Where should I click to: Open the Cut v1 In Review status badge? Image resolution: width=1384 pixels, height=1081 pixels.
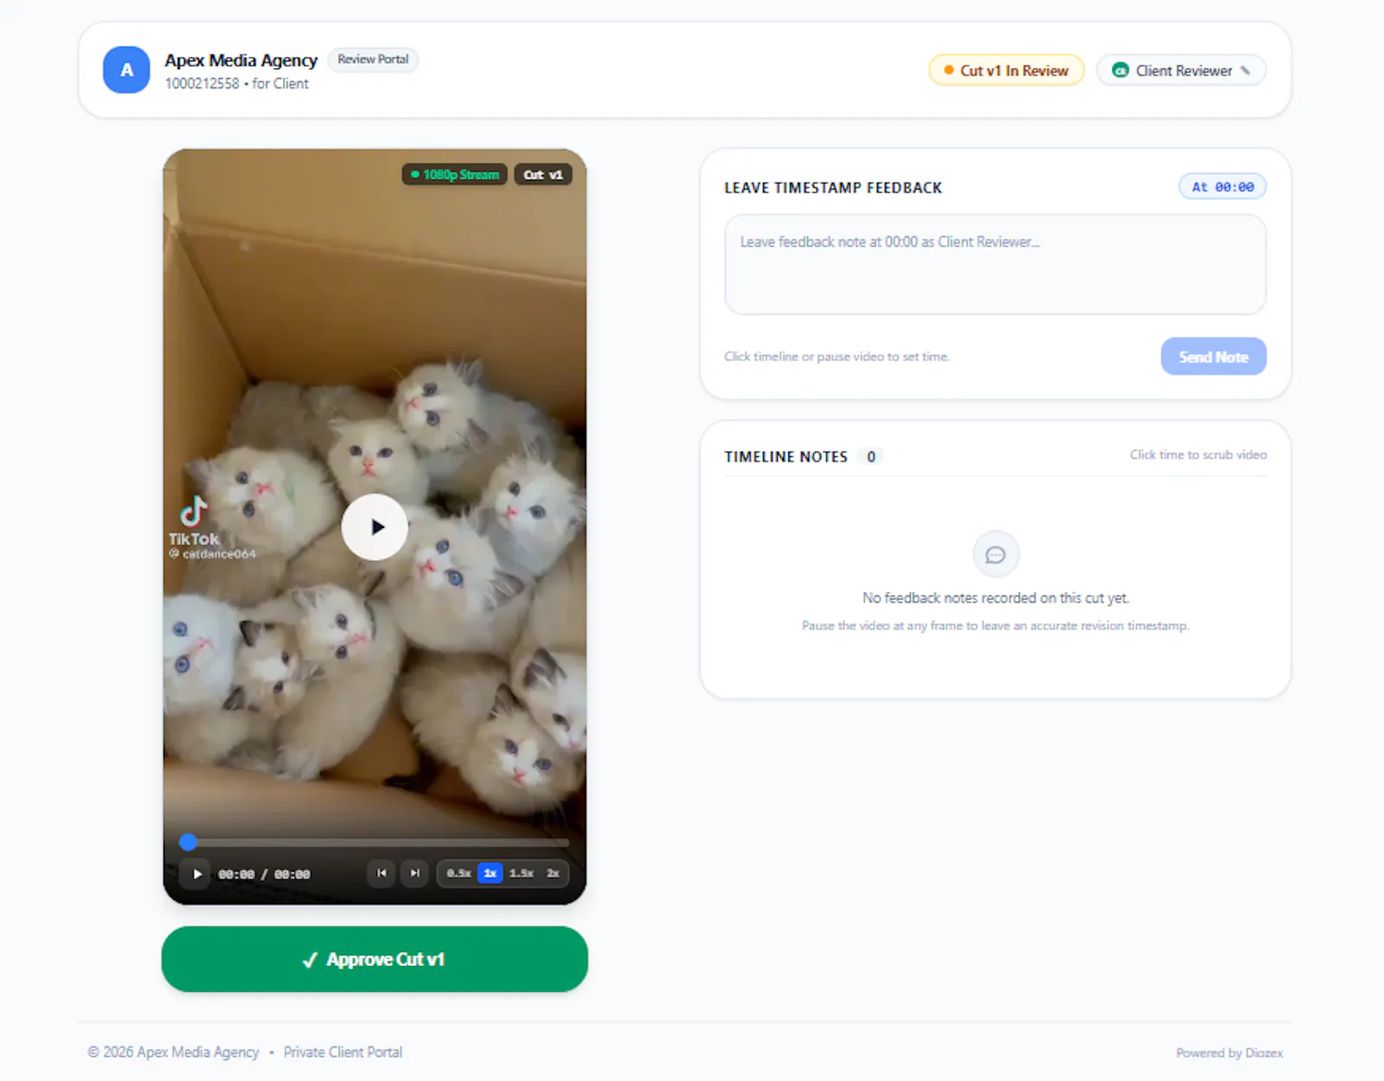(x=1006, y=70)
